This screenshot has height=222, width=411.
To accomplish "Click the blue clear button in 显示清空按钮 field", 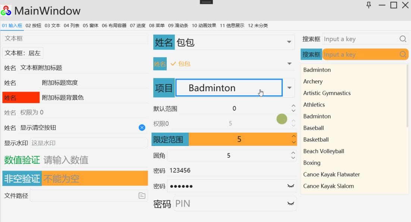I will (x=142, y=127).
